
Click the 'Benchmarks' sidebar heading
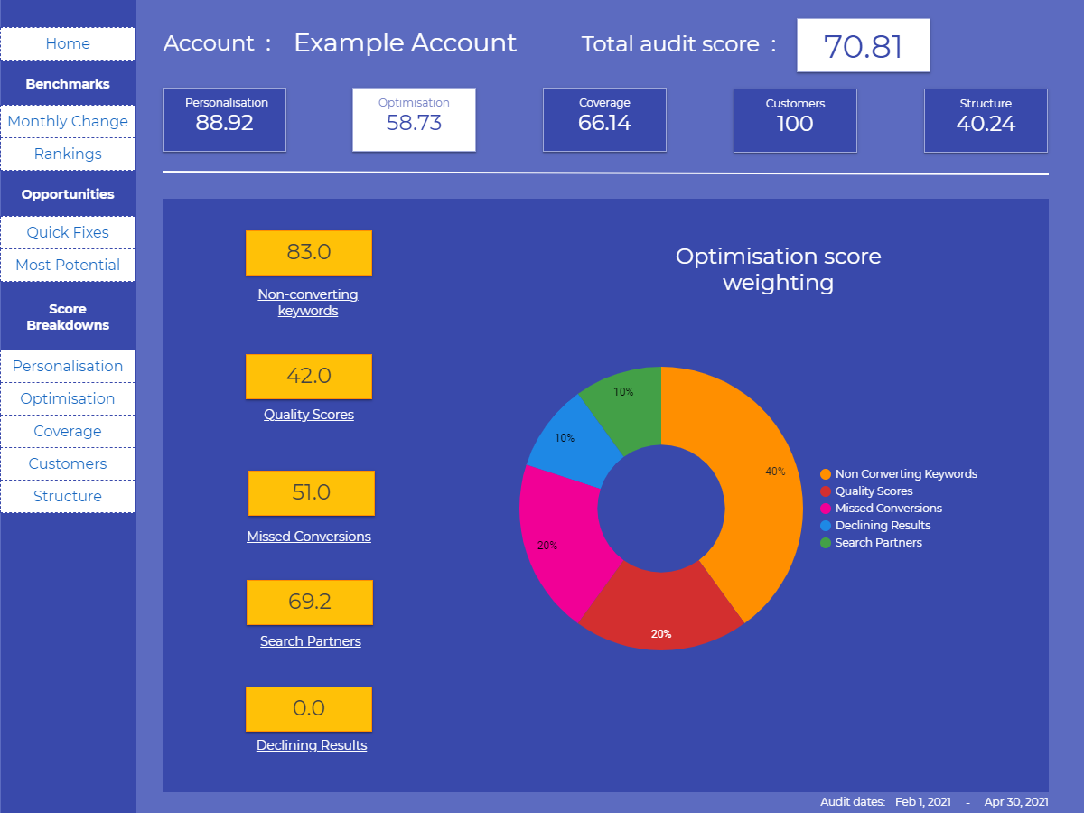68,84
